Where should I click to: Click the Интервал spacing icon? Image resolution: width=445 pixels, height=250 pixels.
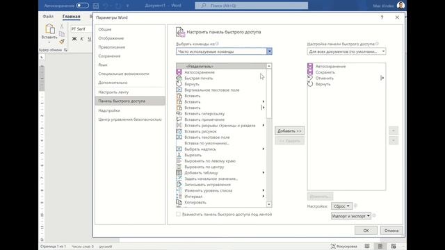(x=179, y=197)
